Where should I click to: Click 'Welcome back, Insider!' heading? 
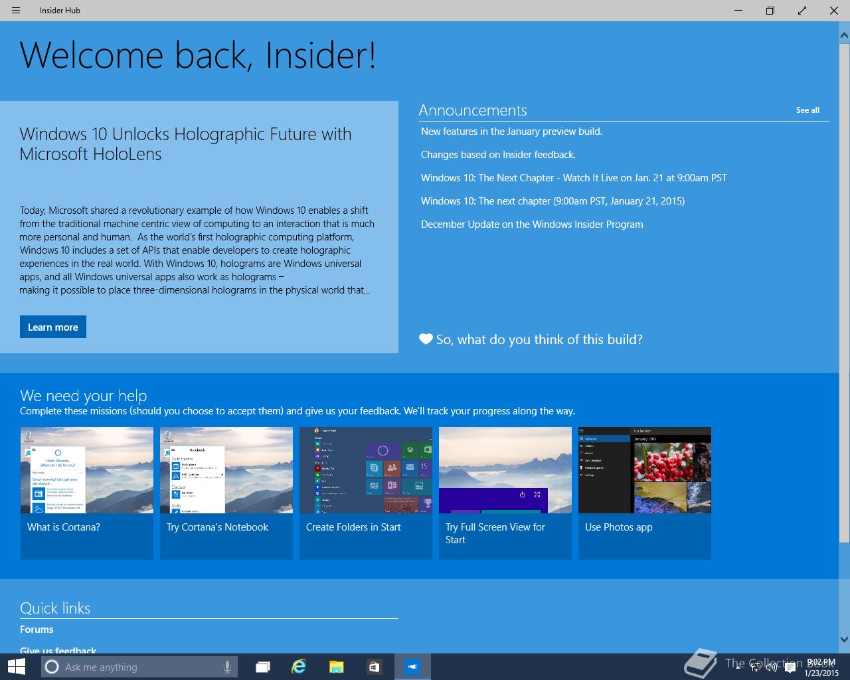[198, 55]
